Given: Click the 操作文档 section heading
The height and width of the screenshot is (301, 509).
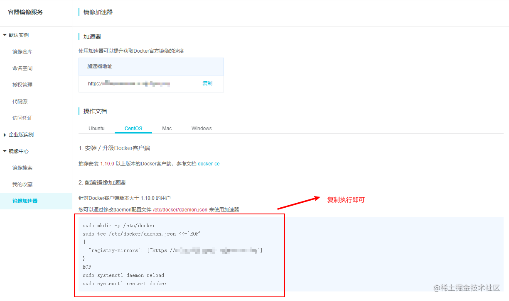Looking at the screenshot, I should pos(95,111).
